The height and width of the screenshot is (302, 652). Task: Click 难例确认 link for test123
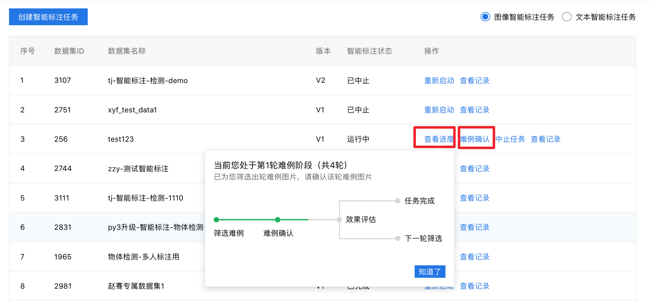475,139
